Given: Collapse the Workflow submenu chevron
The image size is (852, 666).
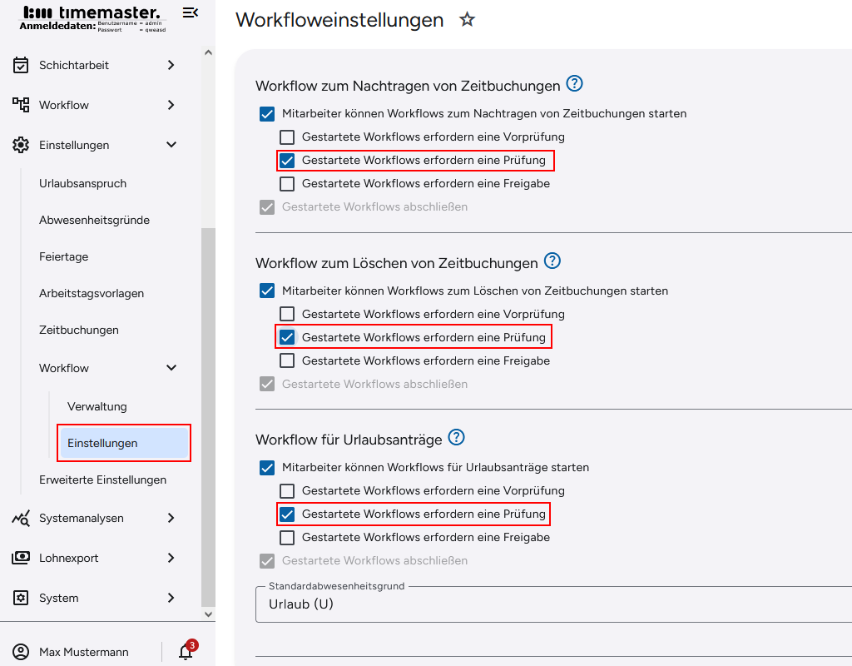Looking at the screenshot, I should click(171, 367).
